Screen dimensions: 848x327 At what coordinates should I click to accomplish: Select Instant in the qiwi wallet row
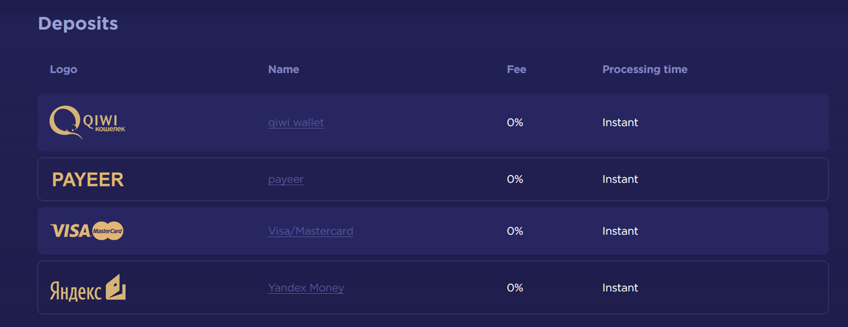tap(620, 123)
